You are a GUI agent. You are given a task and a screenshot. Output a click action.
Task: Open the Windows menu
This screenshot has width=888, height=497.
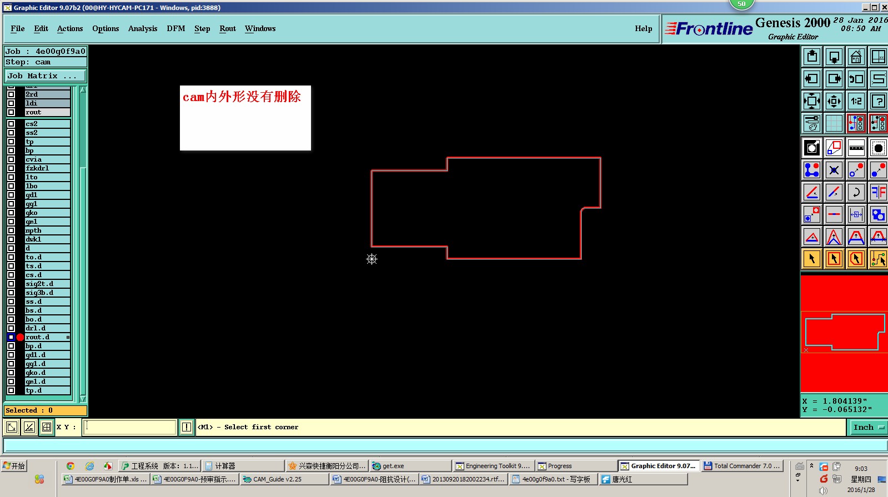click(260, 29)
